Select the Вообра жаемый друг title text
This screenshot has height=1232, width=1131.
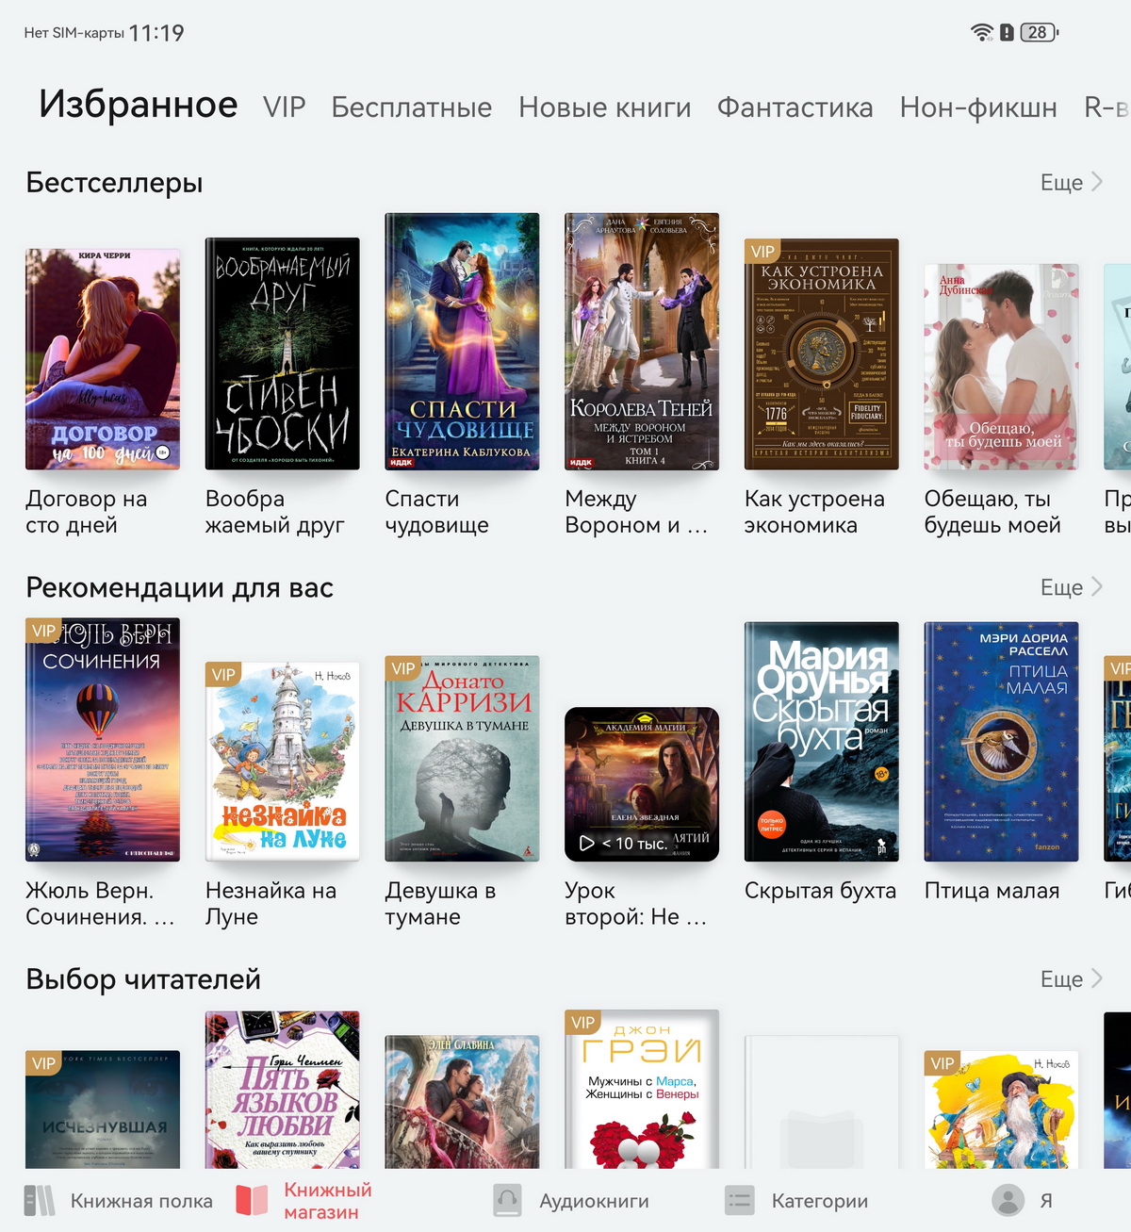(275, 512)
